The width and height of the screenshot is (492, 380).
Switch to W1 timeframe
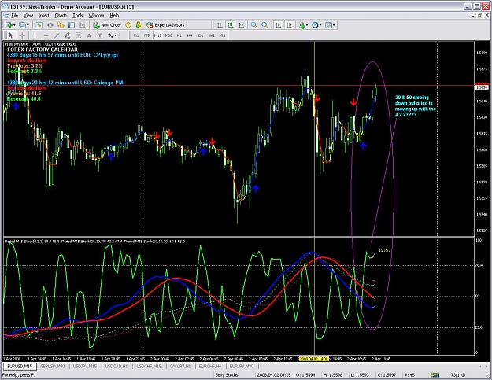click(x=212, y=35)
